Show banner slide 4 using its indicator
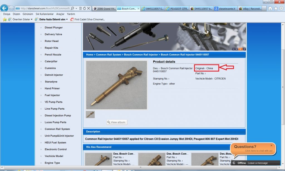Image resolution: width=285 pixels, height=171 pixels. 244,49
